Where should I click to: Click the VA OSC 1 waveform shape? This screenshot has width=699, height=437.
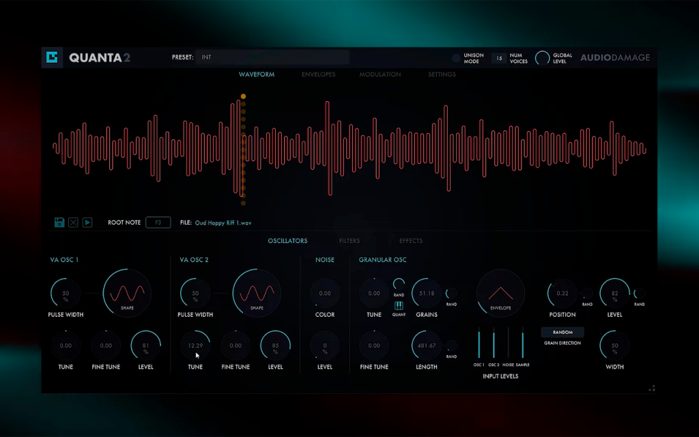(127, 293)
